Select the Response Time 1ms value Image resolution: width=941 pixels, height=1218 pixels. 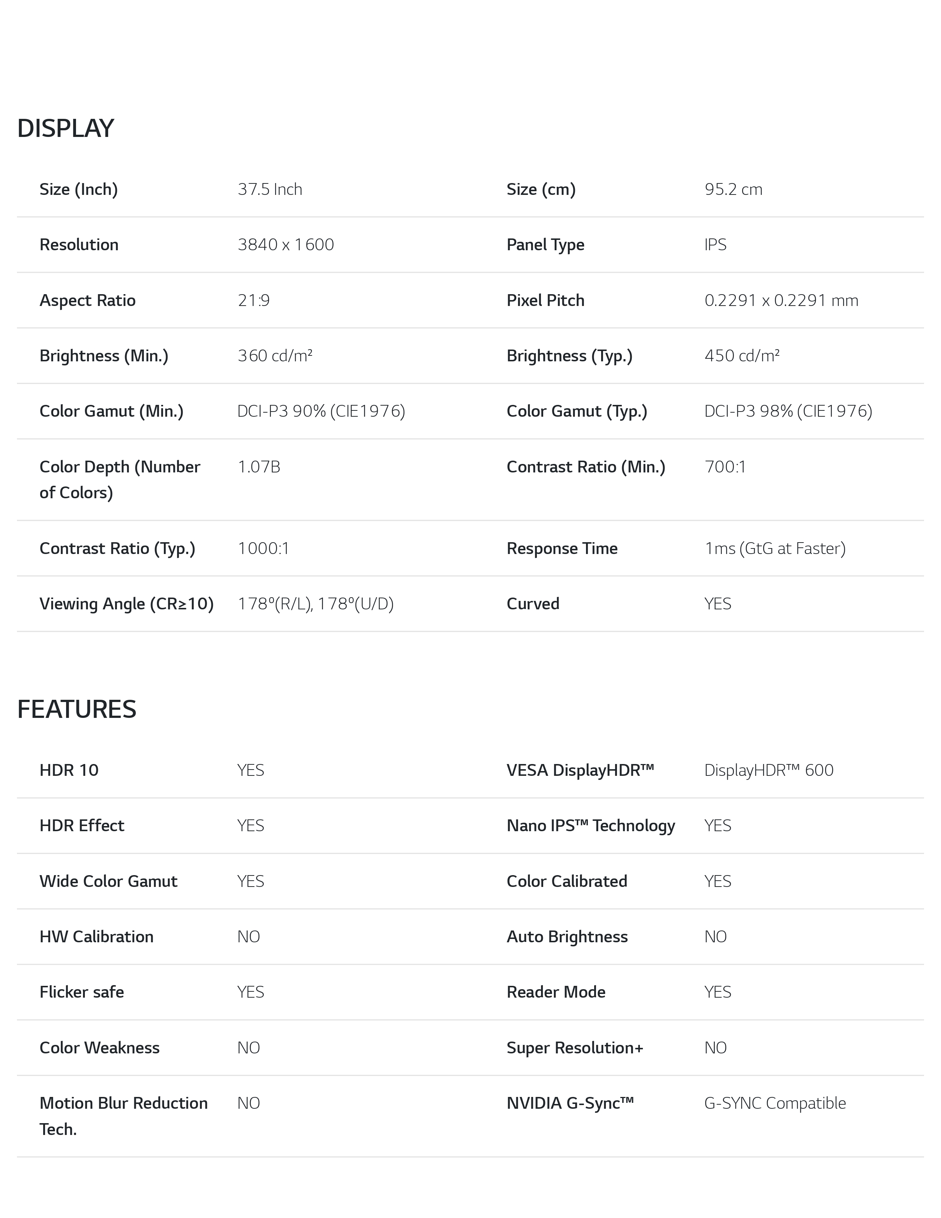(775, 548)
